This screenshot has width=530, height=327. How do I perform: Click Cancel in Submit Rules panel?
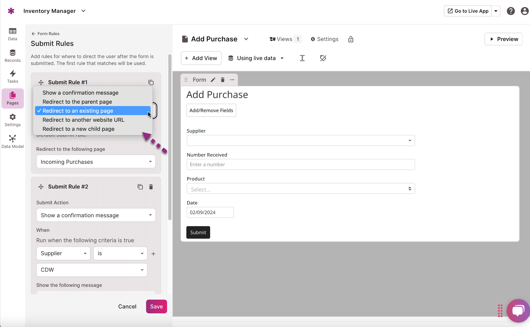[x=127, y=306]
